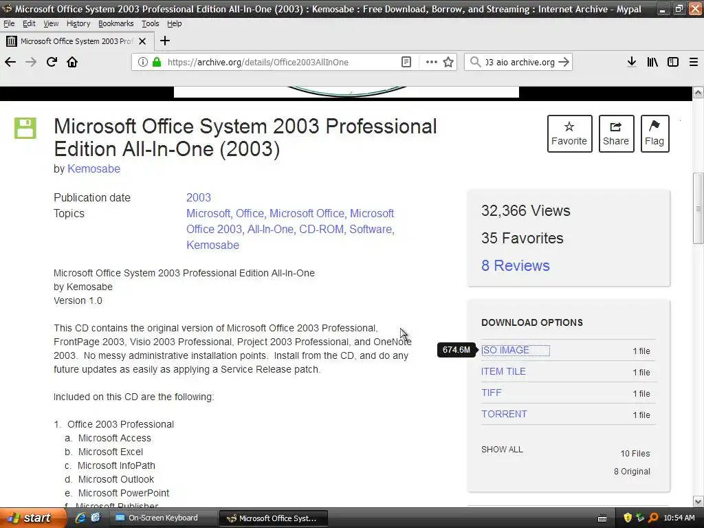Click the CD-ROM topic link

[x=322, y=229]
